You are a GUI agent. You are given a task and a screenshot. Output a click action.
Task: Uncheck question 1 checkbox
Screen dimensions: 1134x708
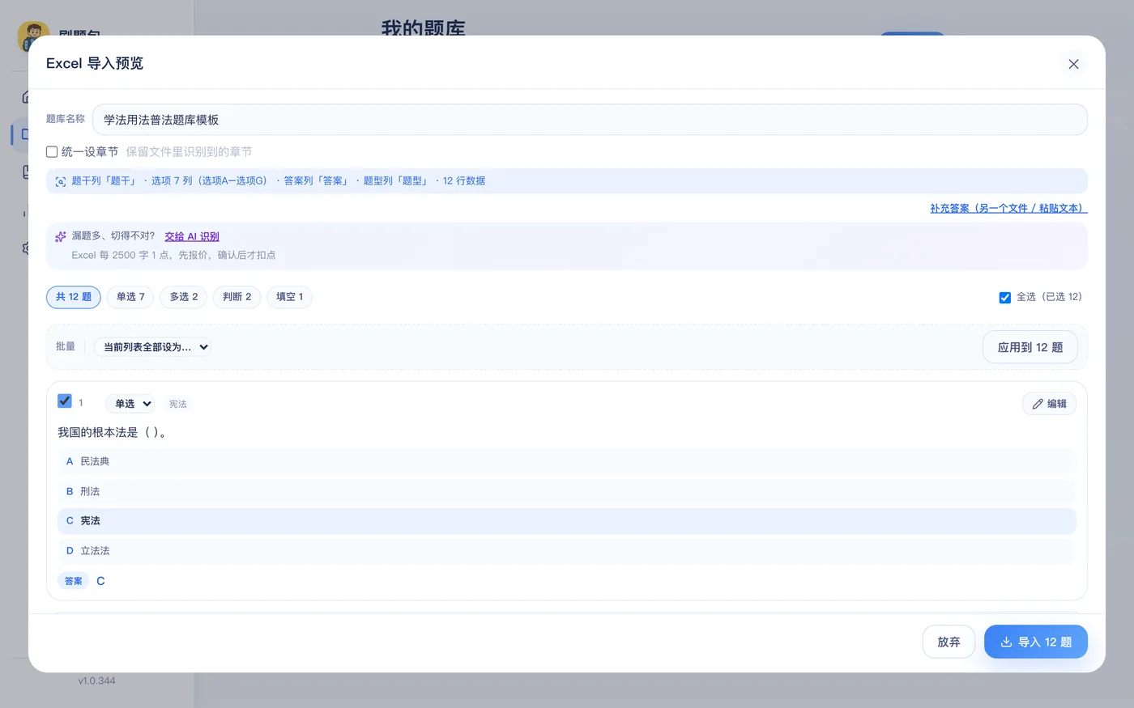click(65, 401)
